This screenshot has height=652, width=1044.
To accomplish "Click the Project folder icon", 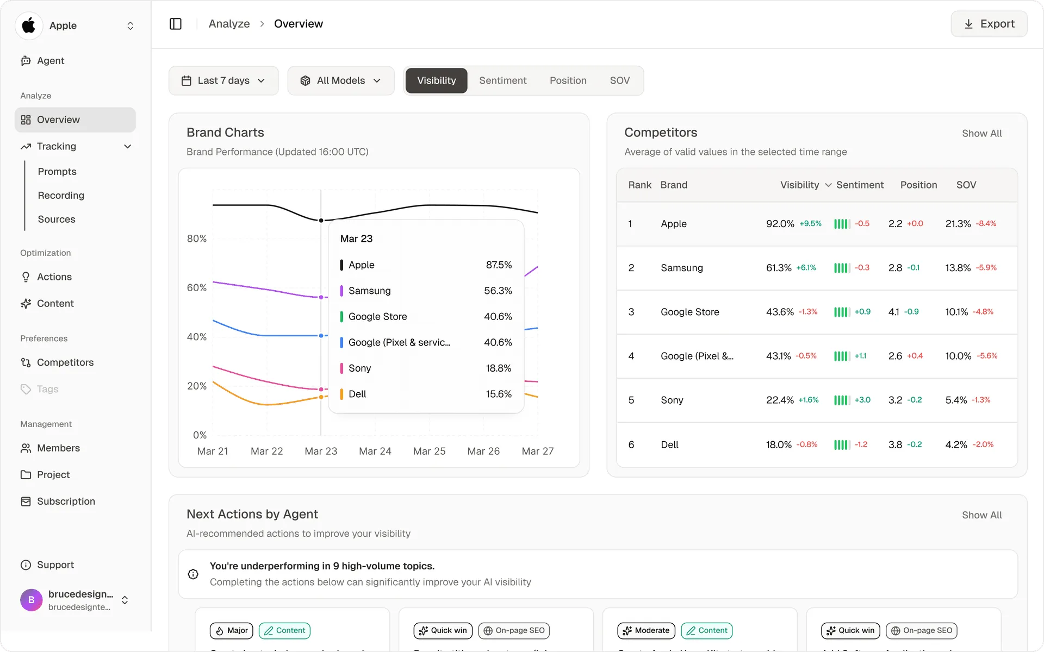I will [26, 475].
